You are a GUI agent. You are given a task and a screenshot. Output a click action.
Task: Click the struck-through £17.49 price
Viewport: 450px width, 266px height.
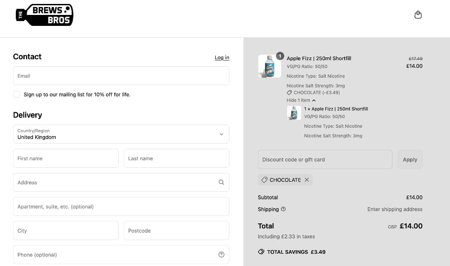[x=415, y=58]
